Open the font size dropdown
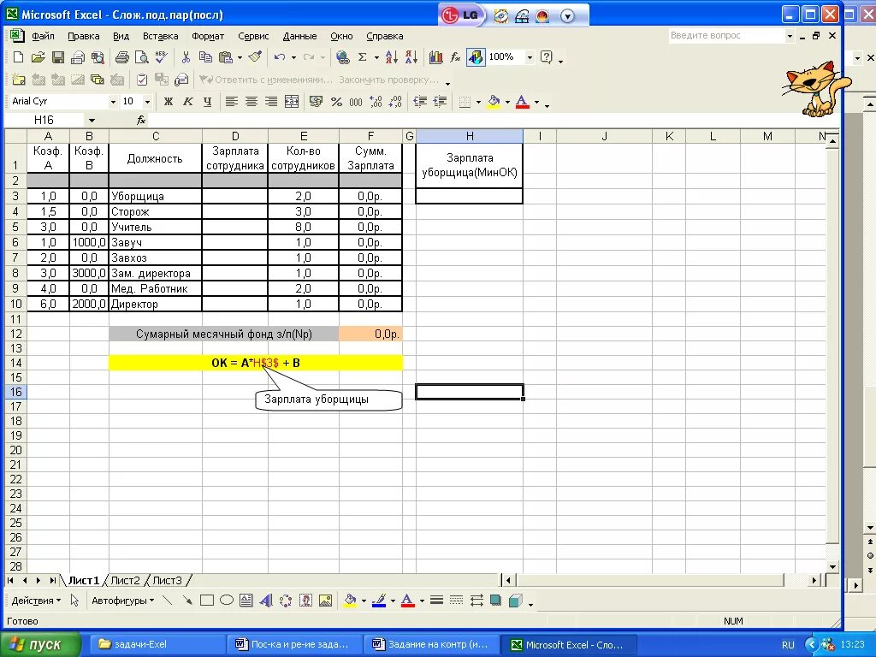This screenshot has width=876, height=657. [x=147, y=102]
